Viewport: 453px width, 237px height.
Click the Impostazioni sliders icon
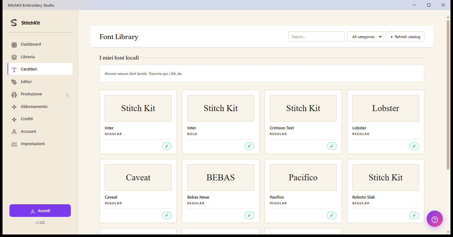[x=14, y=144]
